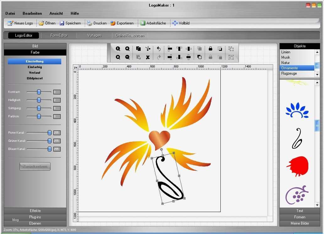Click the horizontal align icon
The height and width of the screenshot is (234, 324).
[170, 49]
